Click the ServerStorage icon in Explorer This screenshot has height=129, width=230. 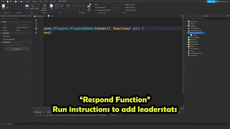point(189,37)
